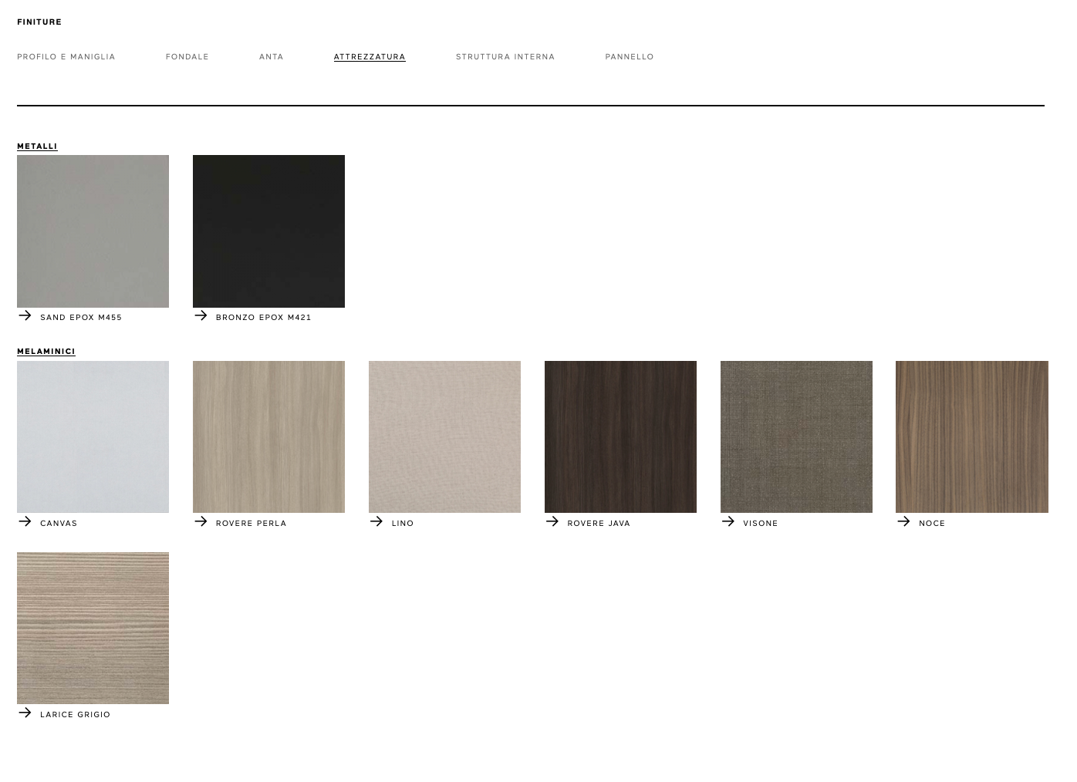This screenshot has height=782, width=1077.
Task: Select the Attrezzatura tab
Action: [370, 57]
